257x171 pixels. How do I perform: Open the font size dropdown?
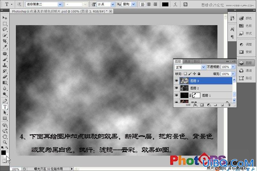[113, 4]
